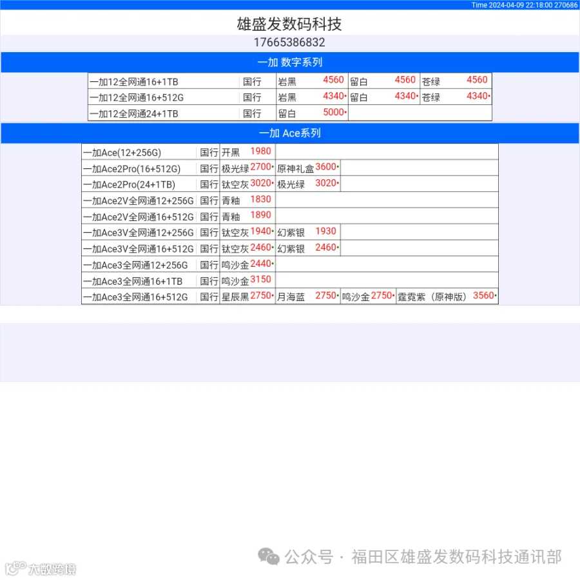The width and height of the screenshot is (580, 580).
Task: Click 岩黑 price 4560 for 一加12 16+1TB
Action: point(333,80)
